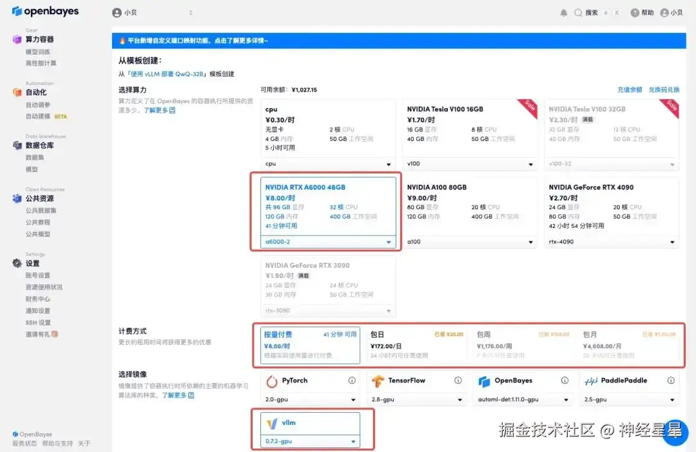Screen dimensions: 696x452
Task: Open the a100 resource dropdown
Action: click(470, 241)
